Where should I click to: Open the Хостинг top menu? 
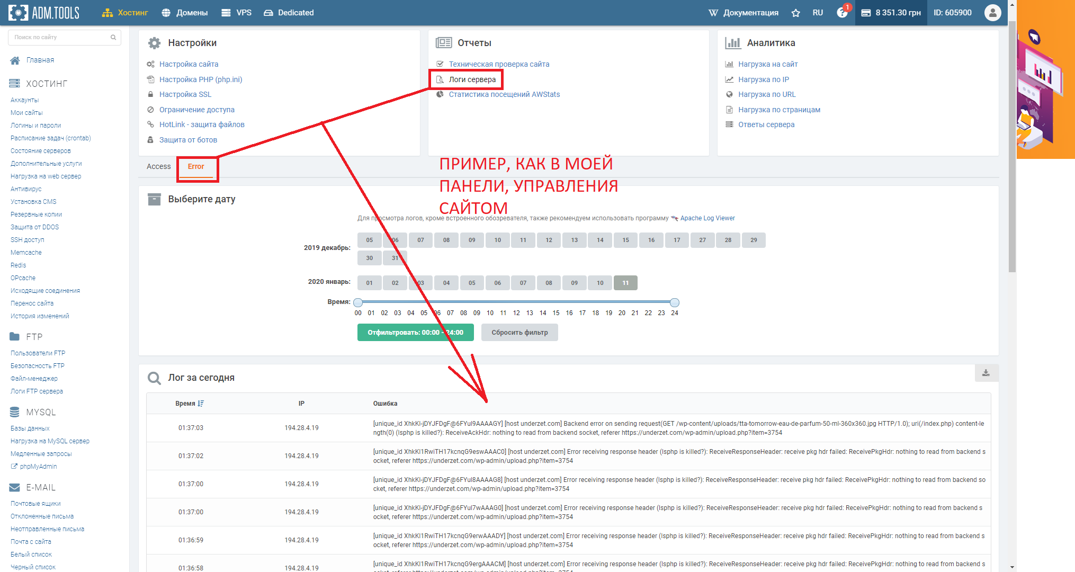pos(126,13)
